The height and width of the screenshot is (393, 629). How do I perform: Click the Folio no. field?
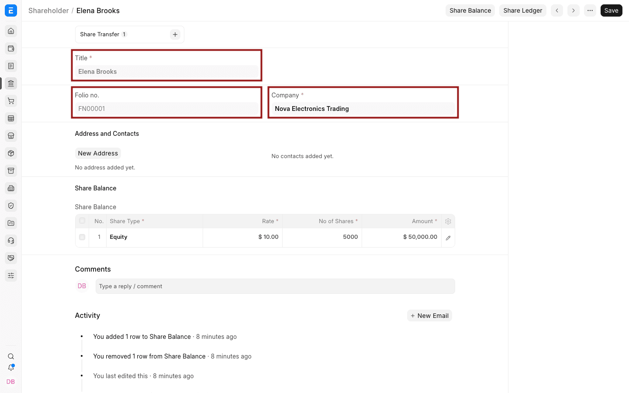[166, 109]
